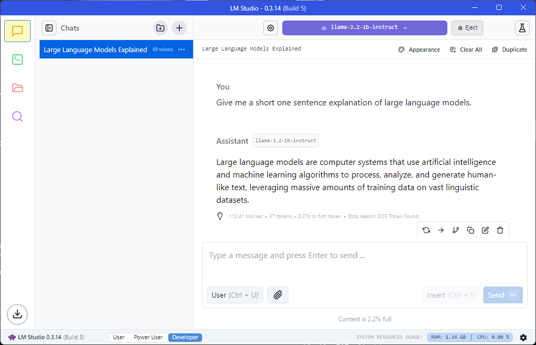Open the User (Ctrl + U) role dropdown
Screen dimensions: 536x345
coord(235,294)
